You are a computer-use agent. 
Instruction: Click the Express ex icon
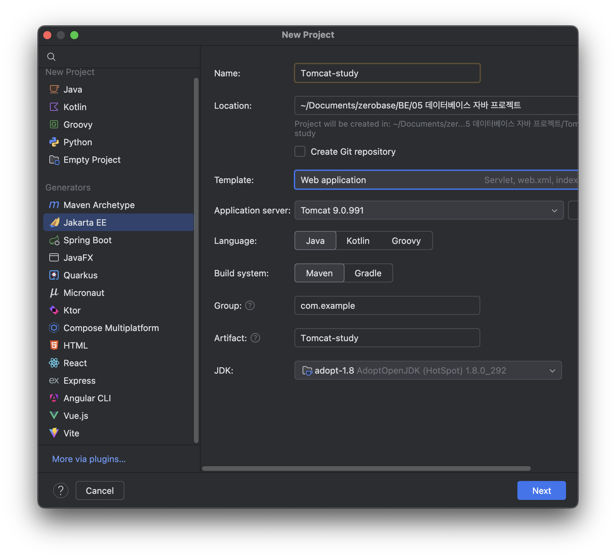[54, 380]
